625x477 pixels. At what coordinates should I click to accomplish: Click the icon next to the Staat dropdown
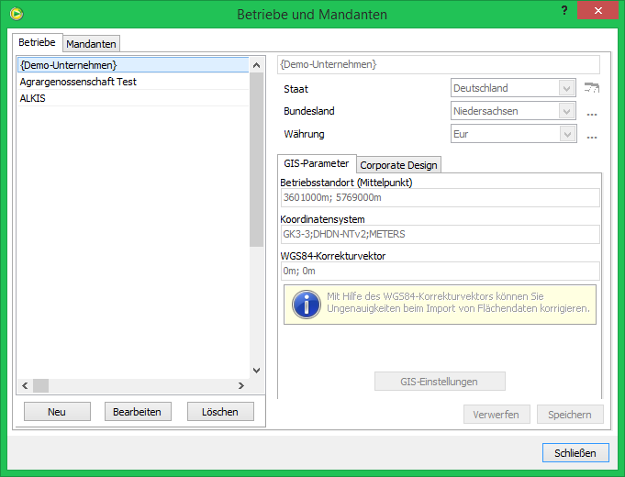point(592,89)
